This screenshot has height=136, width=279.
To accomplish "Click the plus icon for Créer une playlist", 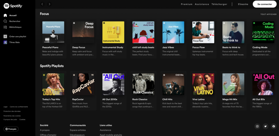I will pyautogui.click(x=5, y=36).
